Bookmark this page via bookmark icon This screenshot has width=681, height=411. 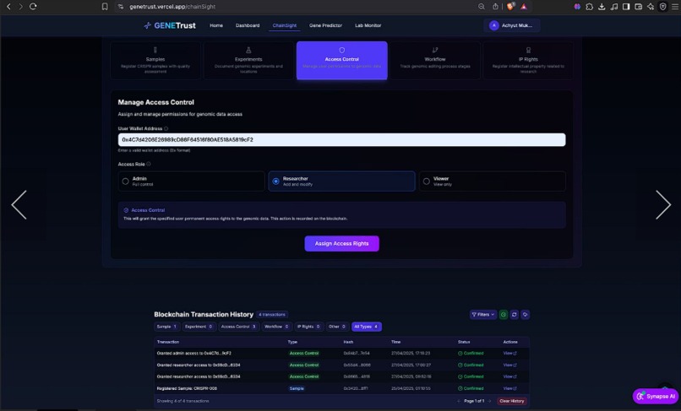click(105, 7)
